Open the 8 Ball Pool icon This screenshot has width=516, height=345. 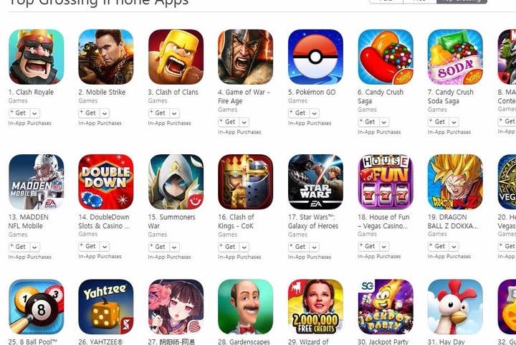click(x=37, y=307)
